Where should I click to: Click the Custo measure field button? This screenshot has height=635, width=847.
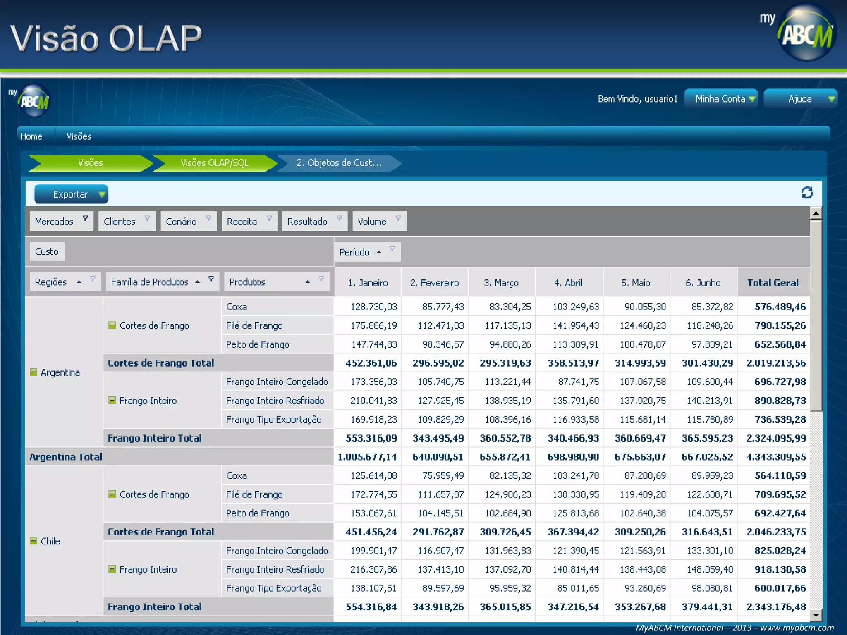pos(47,251)
